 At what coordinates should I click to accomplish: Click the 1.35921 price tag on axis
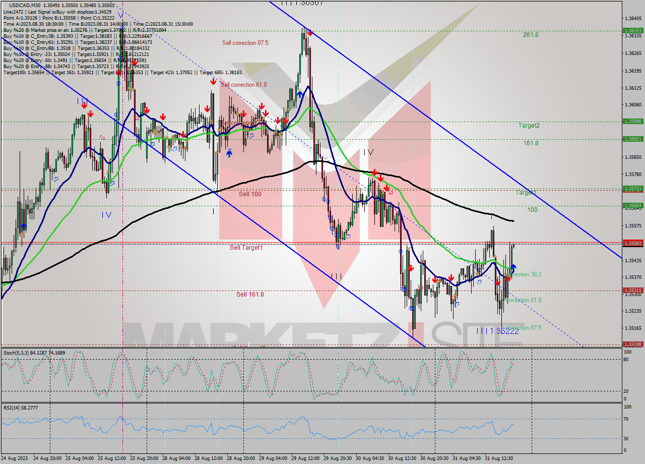pos(633,139)
